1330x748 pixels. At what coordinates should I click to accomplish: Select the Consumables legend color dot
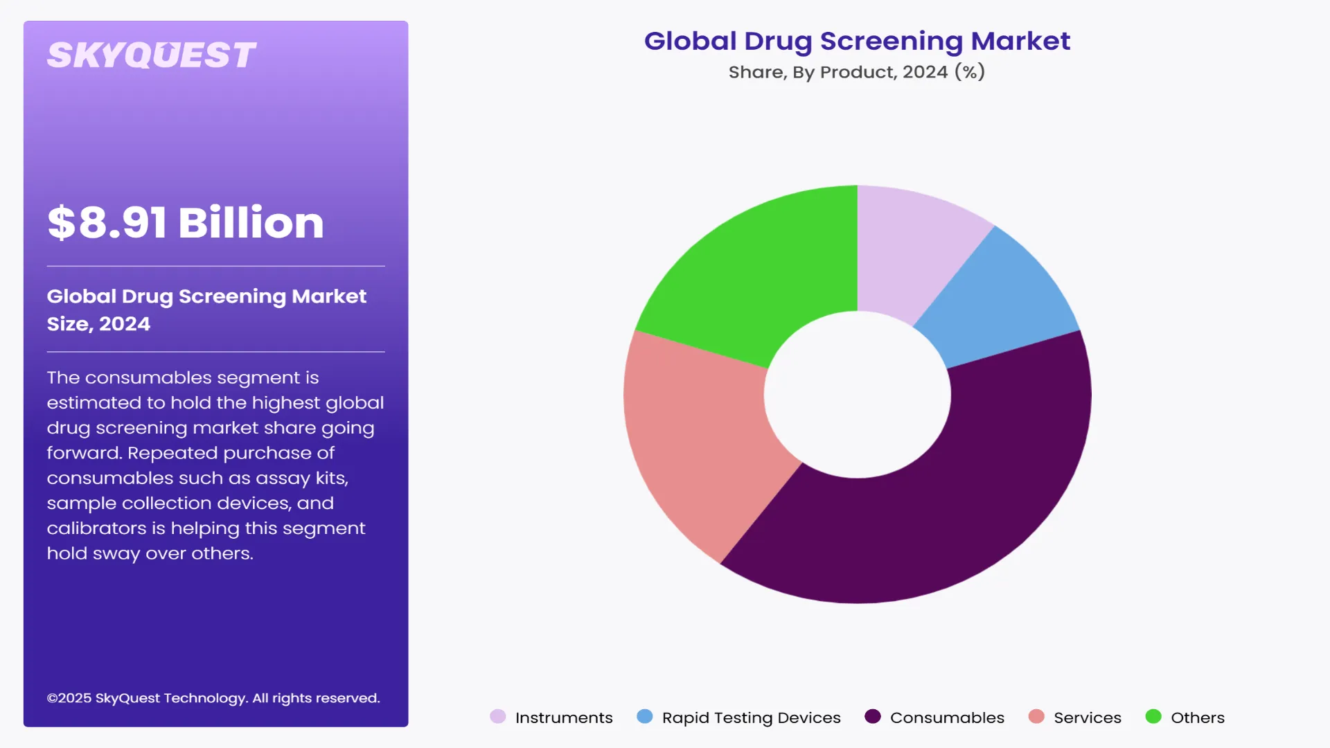[872, 718]
